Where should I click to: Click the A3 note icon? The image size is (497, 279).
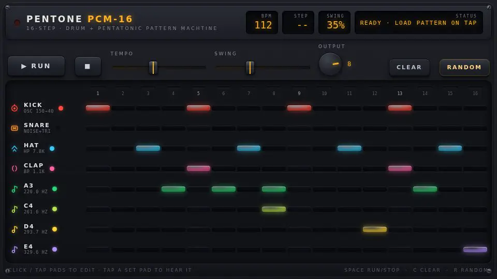coord(14,189)
